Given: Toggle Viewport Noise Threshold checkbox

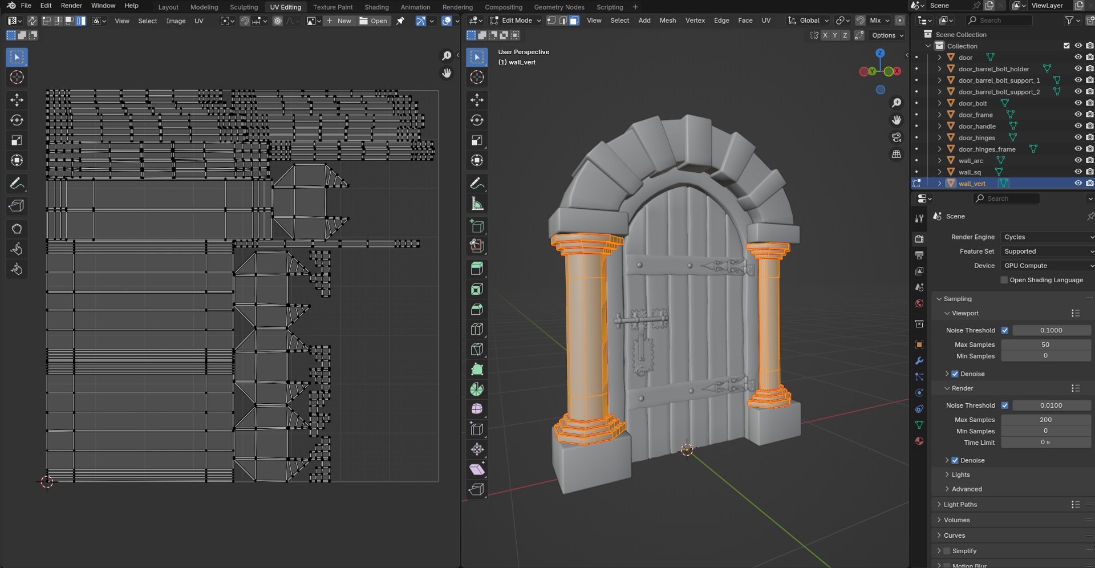Looking at the screenshot, I should (x=1005, y=330).
